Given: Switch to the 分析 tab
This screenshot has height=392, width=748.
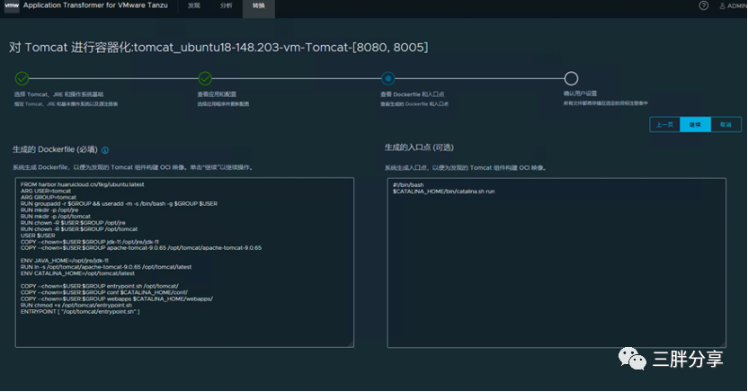Looking at the screenshot, I should pos(227,5).
